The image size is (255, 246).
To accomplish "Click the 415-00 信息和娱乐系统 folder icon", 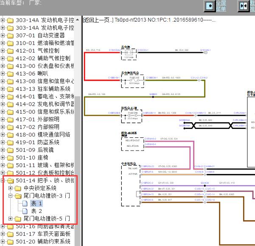I will [x=10, y=112].
